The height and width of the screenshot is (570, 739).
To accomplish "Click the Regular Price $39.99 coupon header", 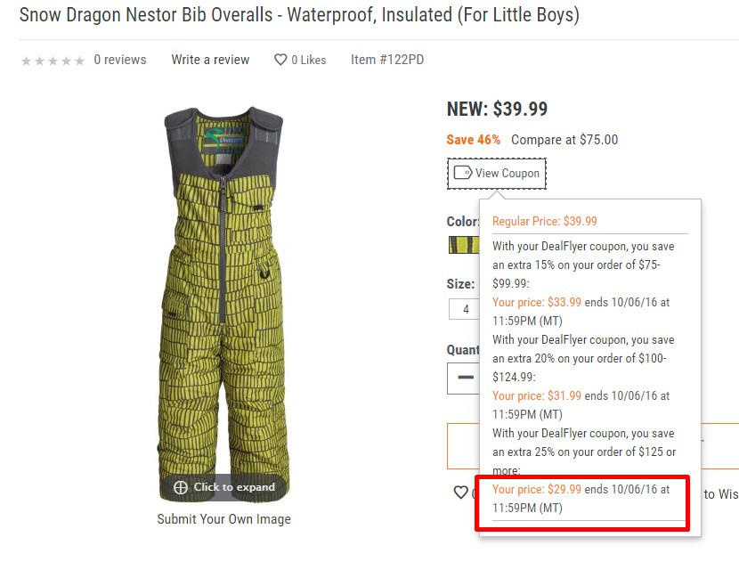I will click(544, 221).
